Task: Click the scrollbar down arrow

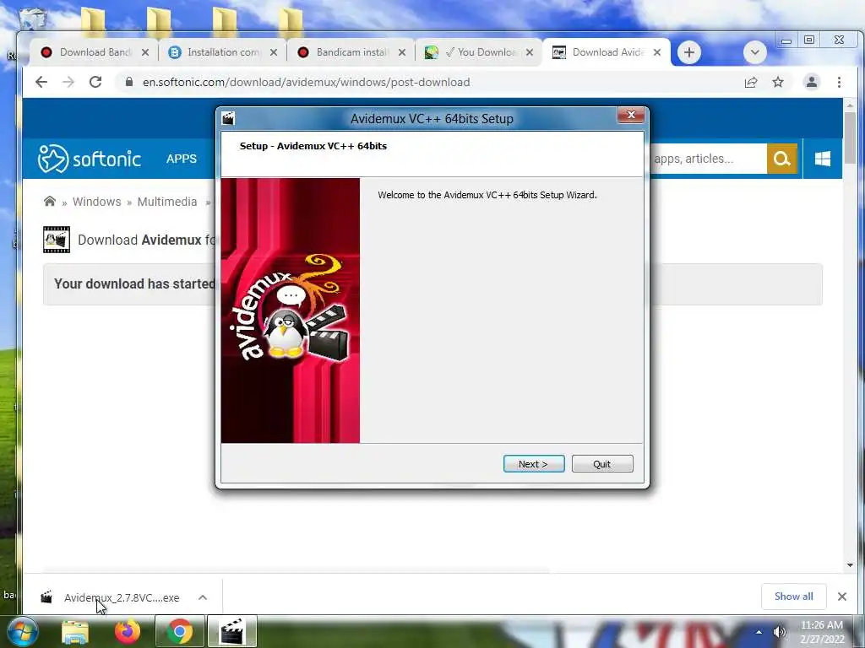Action: coord(850,565)
